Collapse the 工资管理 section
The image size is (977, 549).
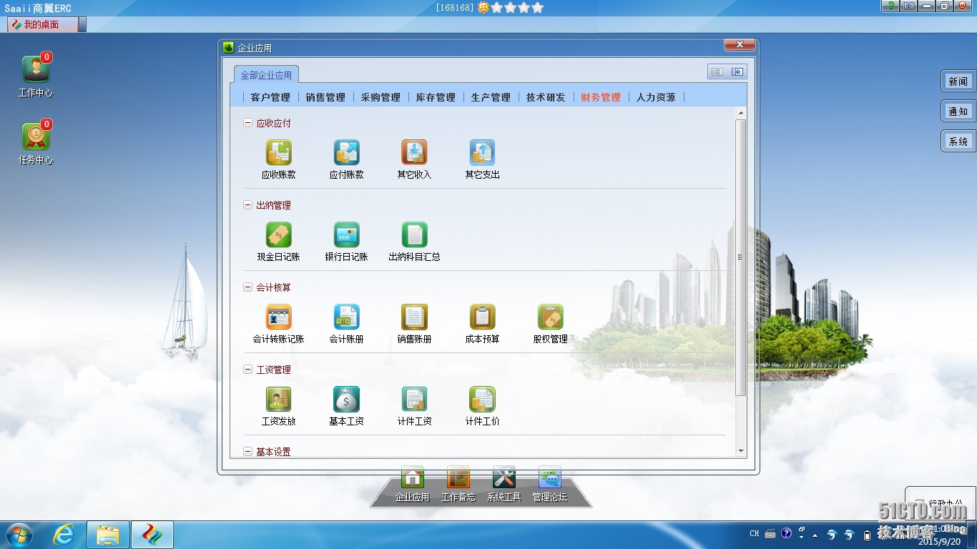click(248, 370)
